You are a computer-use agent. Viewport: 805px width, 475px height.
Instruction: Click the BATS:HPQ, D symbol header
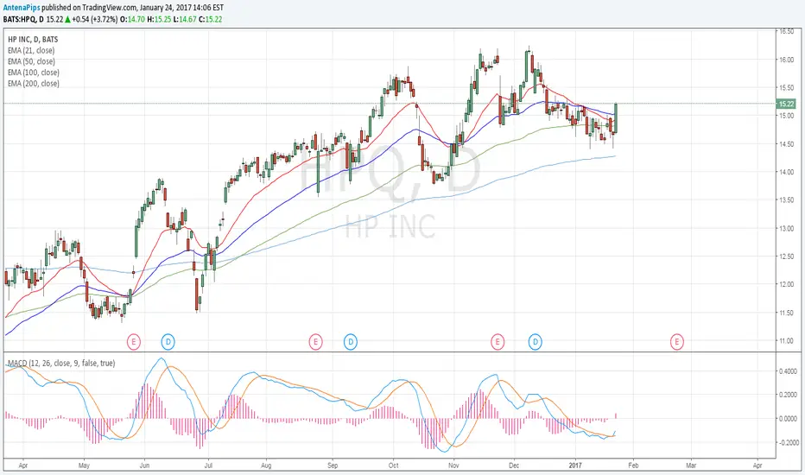(23, 20)
